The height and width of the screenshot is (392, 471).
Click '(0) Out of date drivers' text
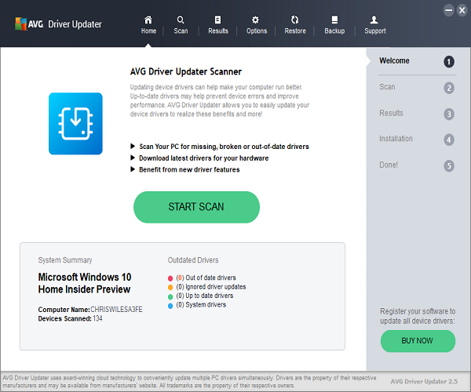point(206,278)
